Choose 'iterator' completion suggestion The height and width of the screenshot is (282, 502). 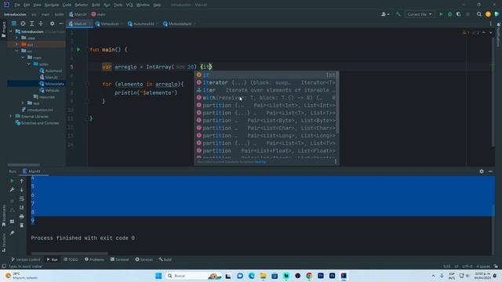click(x=267, y=82)
